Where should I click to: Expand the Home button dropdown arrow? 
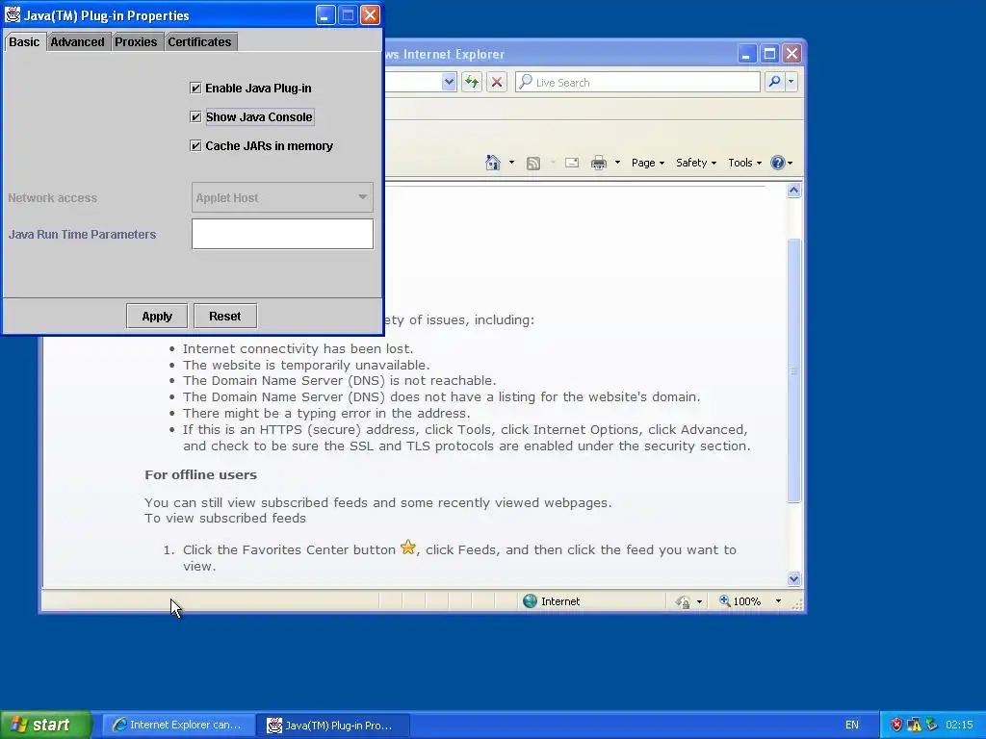(x=511, y=163)
